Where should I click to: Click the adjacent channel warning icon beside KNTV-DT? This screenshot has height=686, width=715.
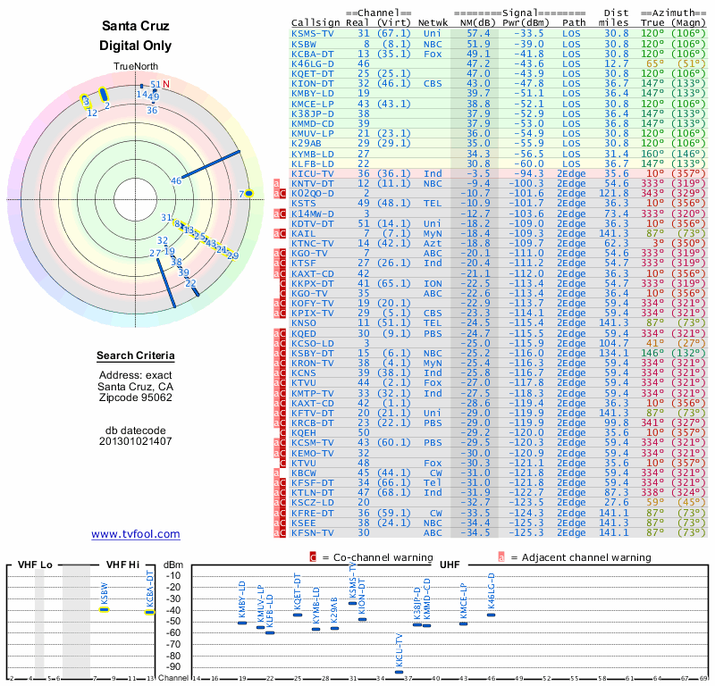(275, 182)
